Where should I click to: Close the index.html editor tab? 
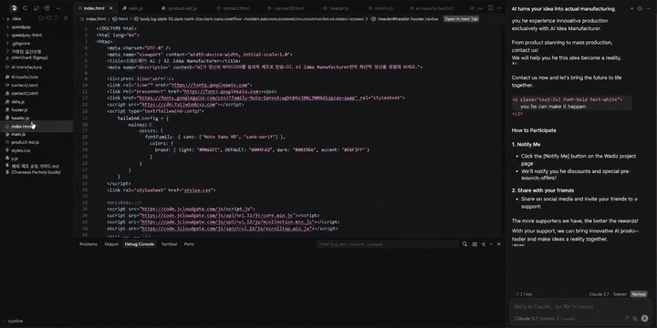(x=111, y=8)
